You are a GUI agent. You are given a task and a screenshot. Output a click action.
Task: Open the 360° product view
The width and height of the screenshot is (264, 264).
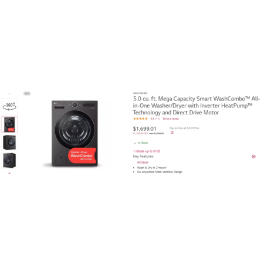(9, 106)
